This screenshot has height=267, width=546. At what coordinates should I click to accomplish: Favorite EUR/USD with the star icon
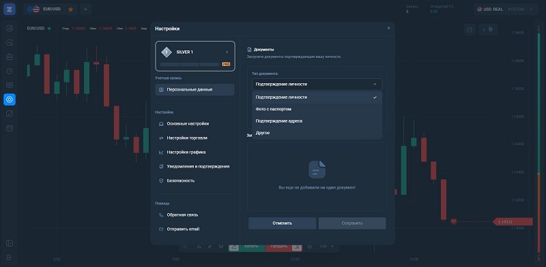point(71,10)
